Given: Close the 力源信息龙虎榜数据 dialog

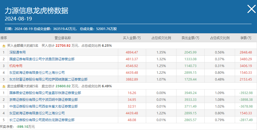Looking at the screenshot, I should [x=251, y=9].
